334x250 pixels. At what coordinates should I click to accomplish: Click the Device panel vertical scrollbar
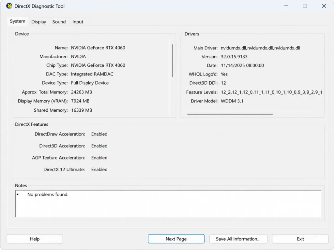coord(172,61)
